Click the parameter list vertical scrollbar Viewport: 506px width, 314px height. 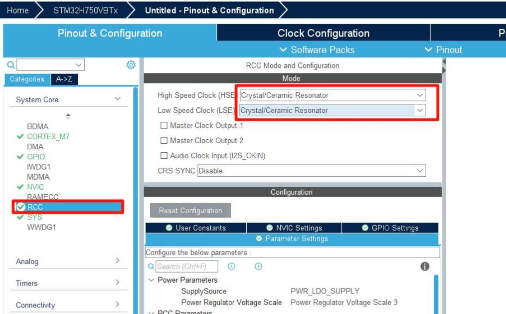(436, 295)
